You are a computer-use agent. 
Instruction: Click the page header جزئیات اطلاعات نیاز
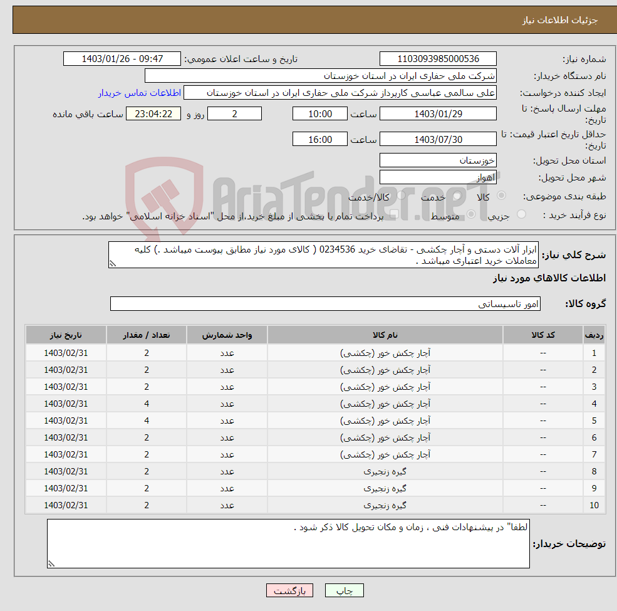coord(559,19)
